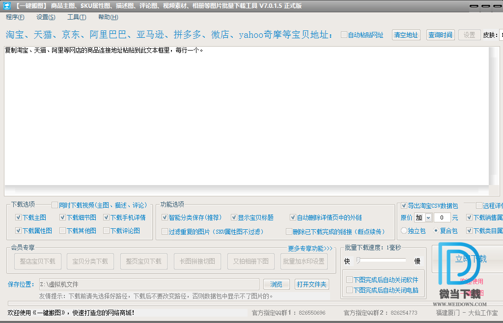
Task: Click QQ group number 826254773
Action: (404, 313)
